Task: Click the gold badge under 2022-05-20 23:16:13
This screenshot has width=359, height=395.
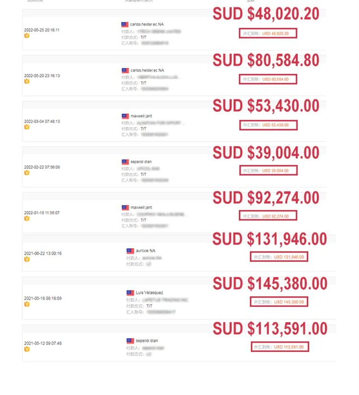Action: [x=27, y=81]
